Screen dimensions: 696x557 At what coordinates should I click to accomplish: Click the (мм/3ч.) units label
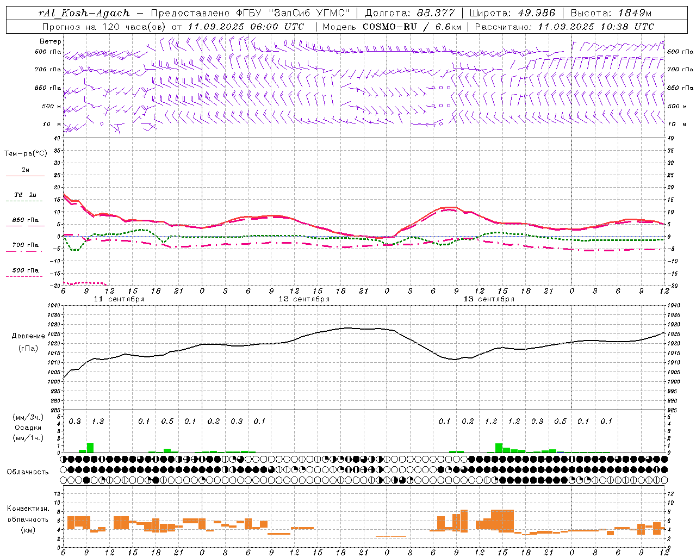click(28, 417)
